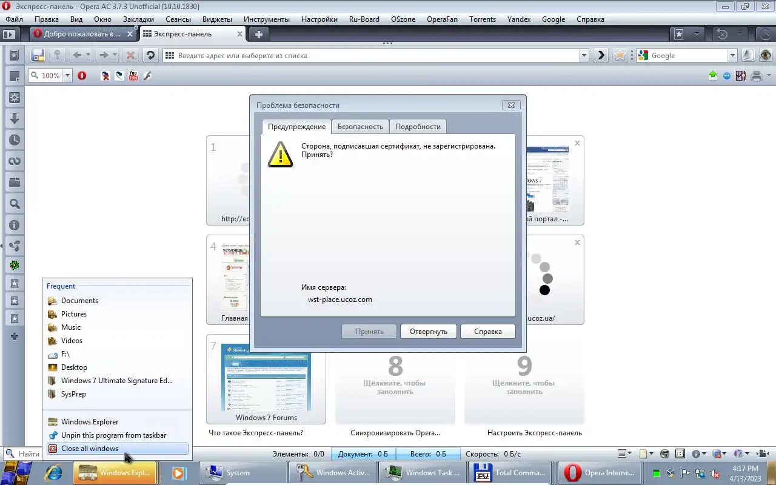Toggle the panel sidebar button left of tabs
Screen dimensions: 776x485
click(x=8, y=35)
